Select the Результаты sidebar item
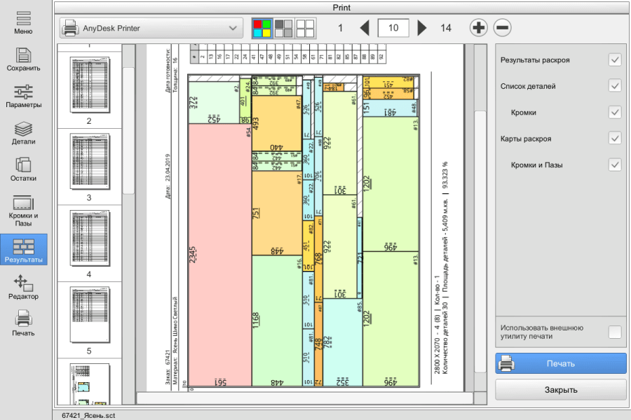The width and height of the screenshot is (631, 420). click(23, 250)
